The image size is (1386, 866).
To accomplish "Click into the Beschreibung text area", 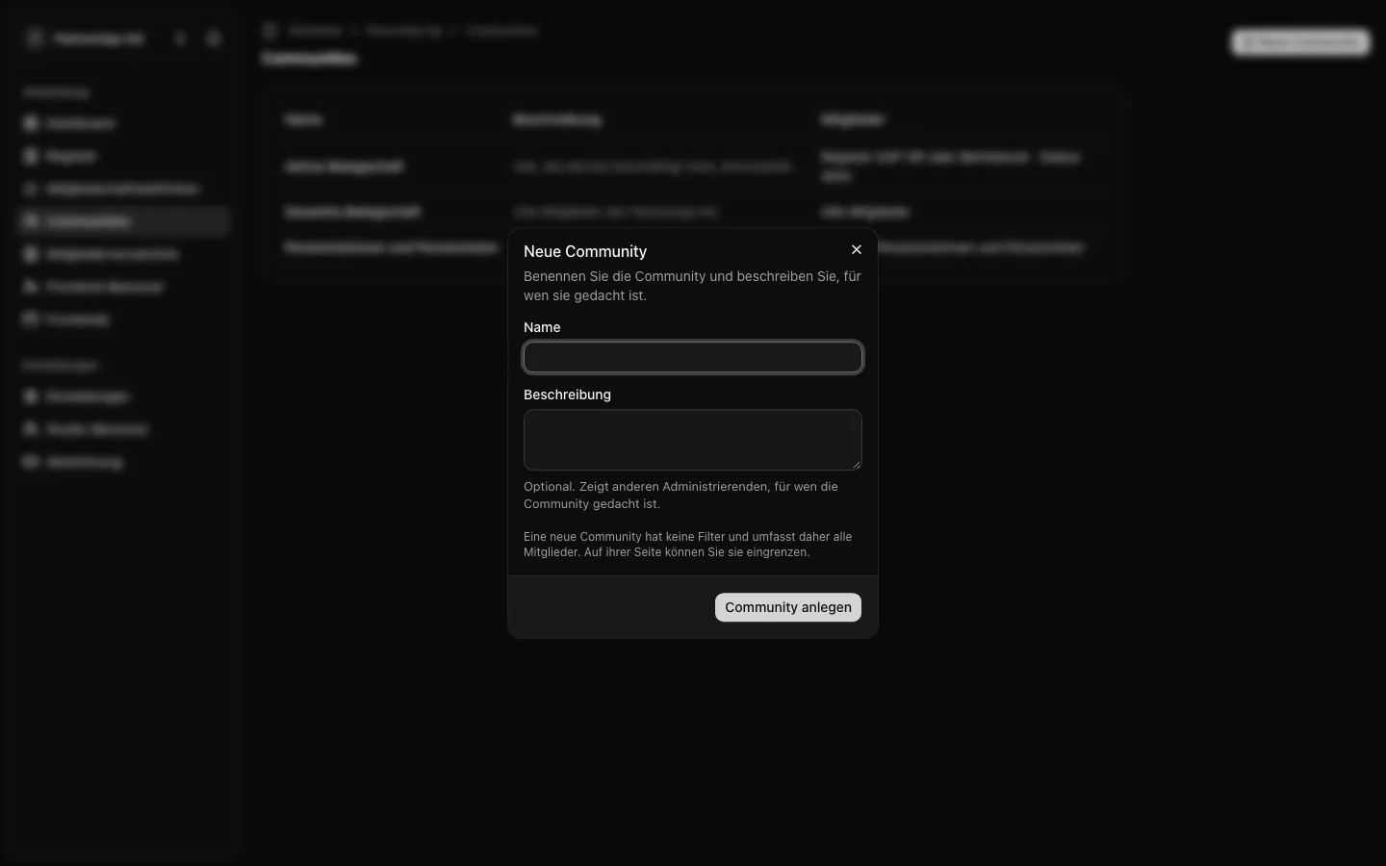I will 693,440.
